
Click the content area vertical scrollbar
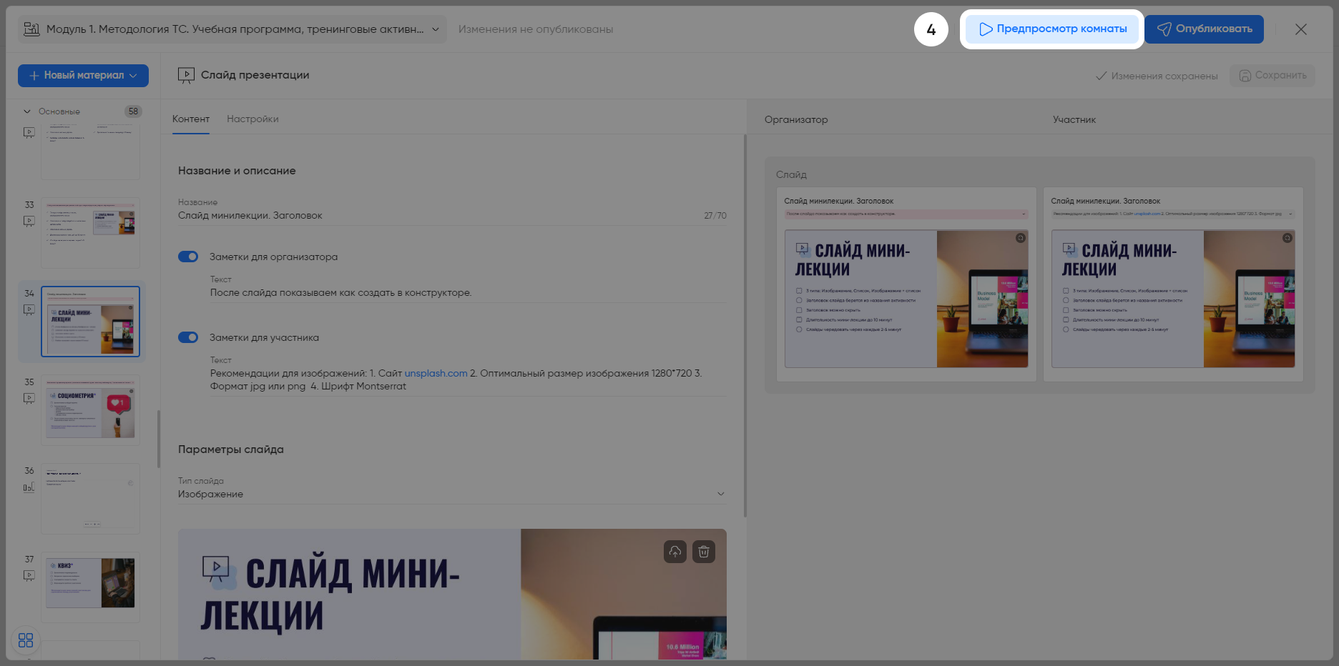coord(745,326)
